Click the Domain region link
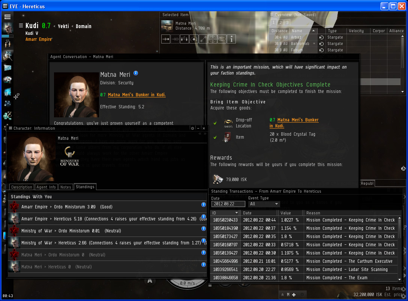The image size is (408, 301). 84,26
